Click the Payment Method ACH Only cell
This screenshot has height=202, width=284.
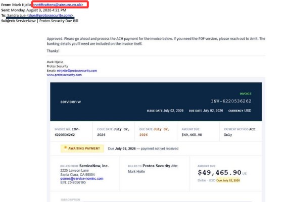pos(241,132)
